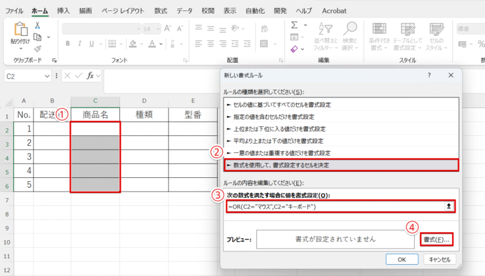Open the Paste options arrow
The width and height of the screenshot is (485, 276).
(x=20, y=49)
